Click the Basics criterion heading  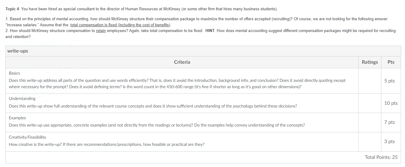tap(15, 73)
